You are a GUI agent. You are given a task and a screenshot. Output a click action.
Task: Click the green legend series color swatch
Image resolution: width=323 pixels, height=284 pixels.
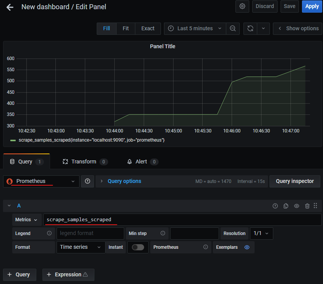13,140
